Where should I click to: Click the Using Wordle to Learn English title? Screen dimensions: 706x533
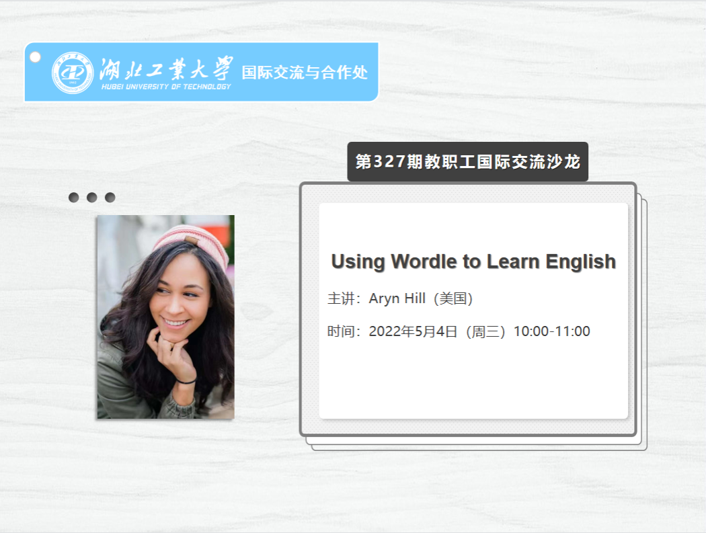473,261
